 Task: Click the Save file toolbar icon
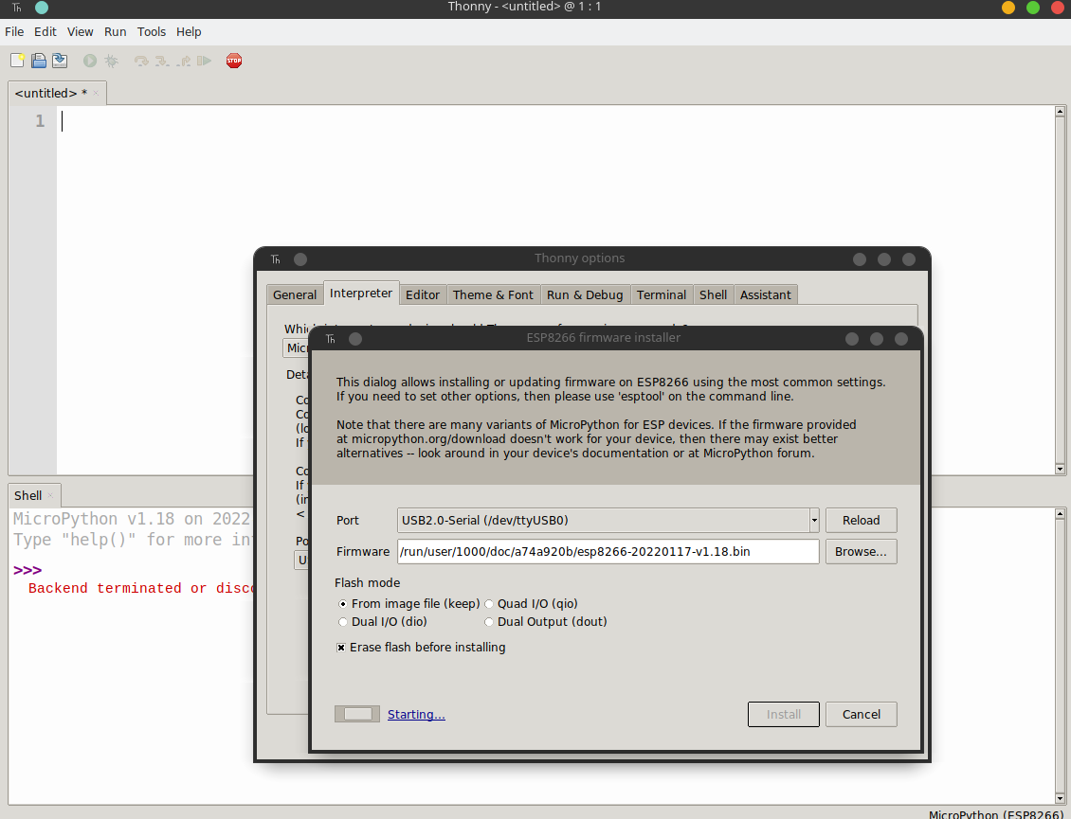(60, 61)
